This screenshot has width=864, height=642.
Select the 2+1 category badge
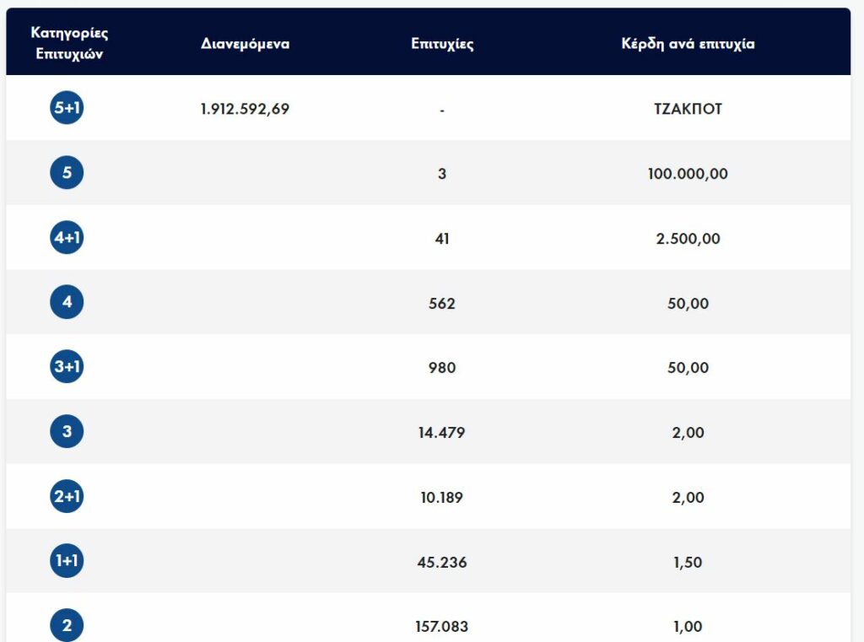(67, 497)
